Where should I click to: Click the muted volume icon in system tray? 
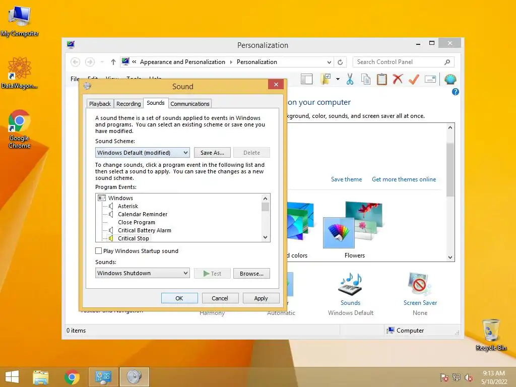pyautogui.click(x=469, y=377)
